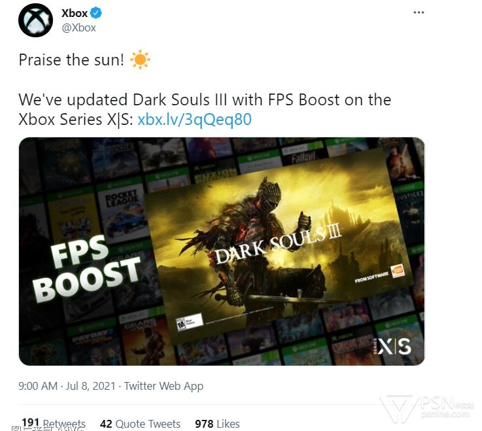This screenshot has width=482, height=431.
Task: Follow the xbx.lv/3qQeq80 link
Action: pyautogui.click(x=195, y=119)
